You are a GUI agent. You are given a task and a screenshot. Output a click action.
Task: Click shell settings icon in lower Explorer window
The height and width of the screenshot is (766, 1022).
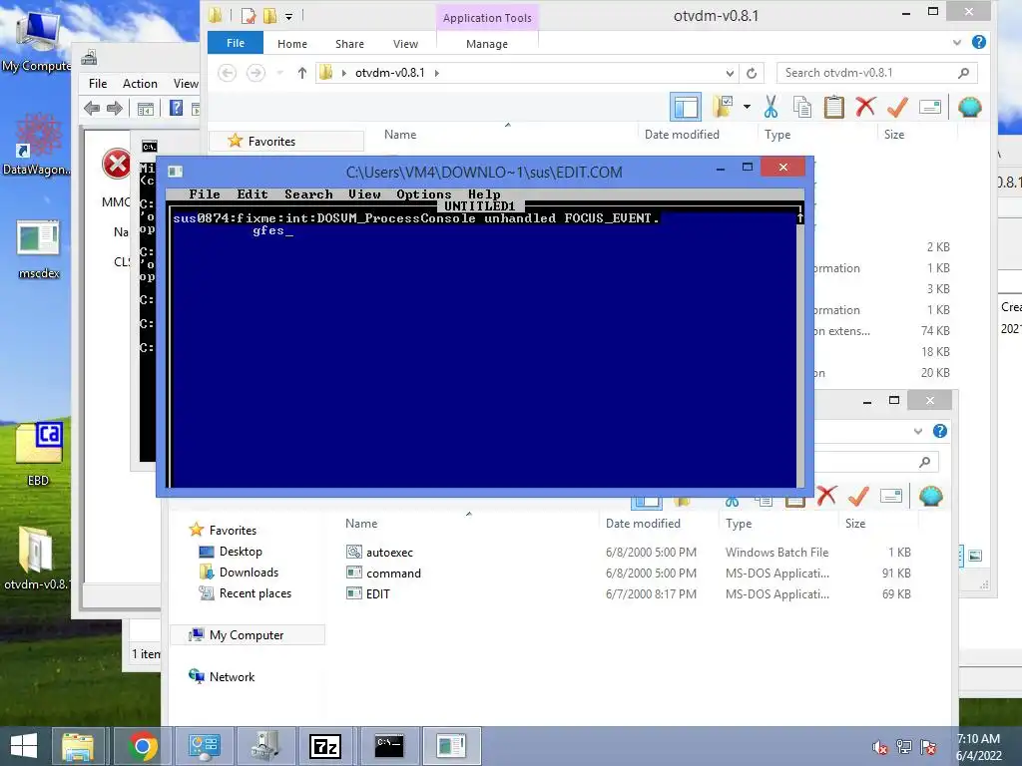[x=931, y=496]
